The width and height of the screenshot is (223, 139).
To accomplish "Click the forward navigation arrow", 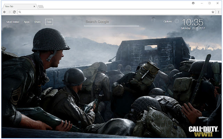I will click(9, 12).
